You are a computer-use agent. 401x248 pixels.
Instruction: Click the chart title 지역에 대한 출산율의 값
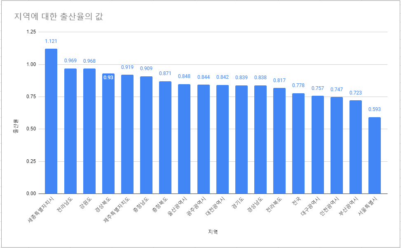click(x=59, y=17)
